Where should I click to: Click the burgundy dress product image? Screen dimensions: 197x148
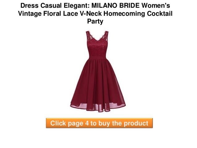pos(98,71)
